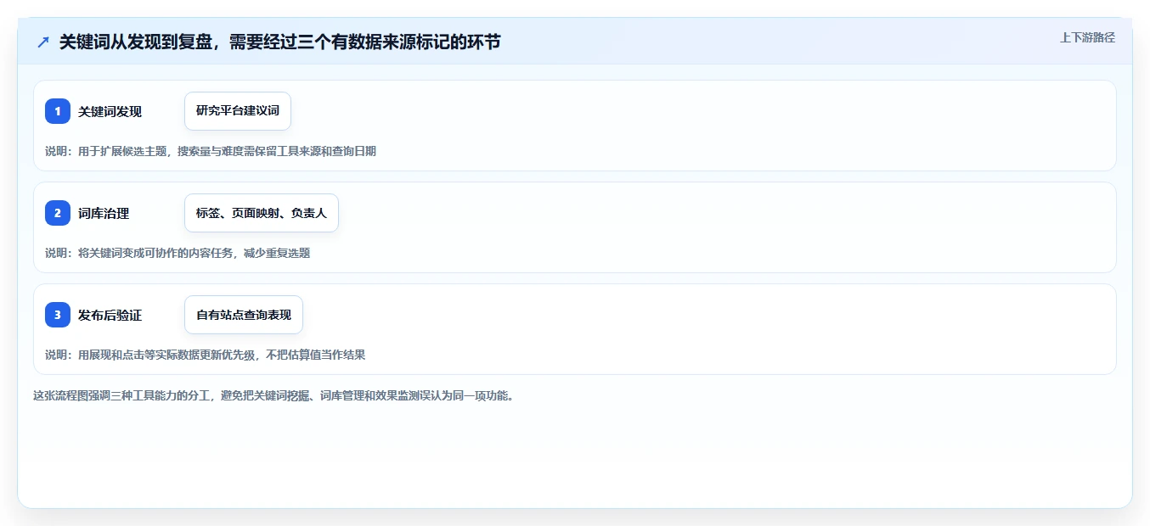Click the footer note starting 这张流程图强调
This screenshot has width=1150, height=526.
point(273,395)
